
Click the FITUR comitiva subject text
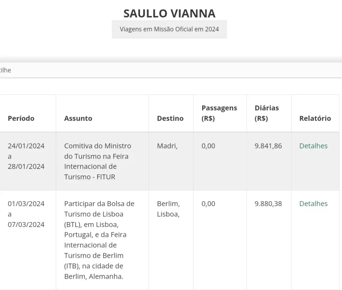tap(98, 161)
